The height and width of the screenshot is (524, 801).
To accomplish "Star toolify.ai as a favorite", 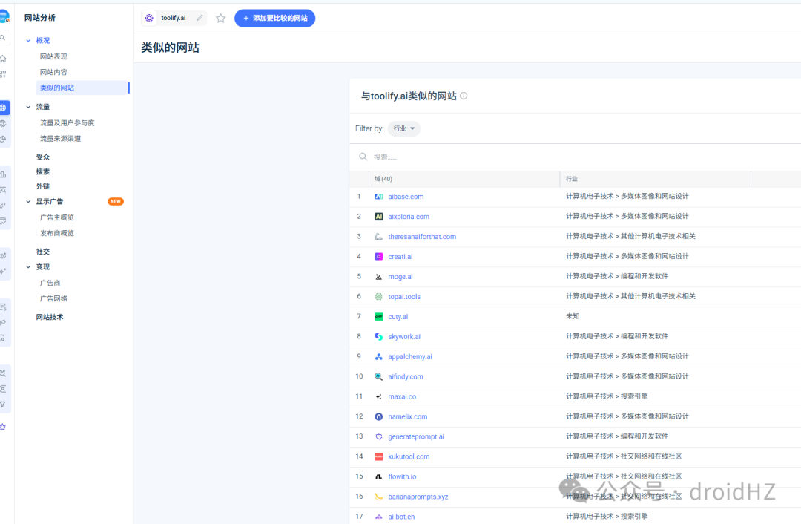I will [x=221, y=19].
